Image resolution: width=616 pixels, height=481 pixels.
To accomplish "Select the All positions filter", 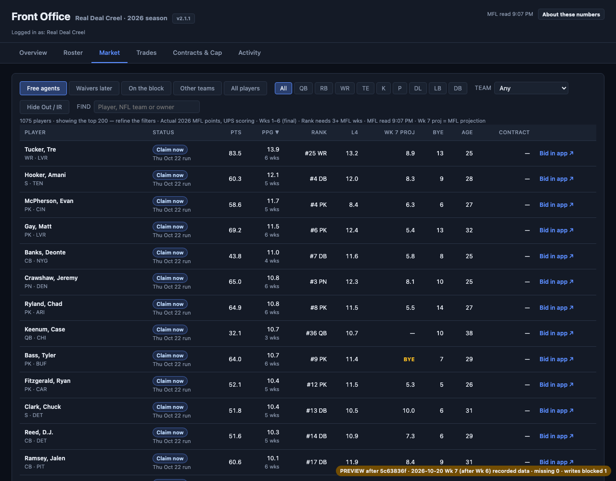I will (283, 89).
